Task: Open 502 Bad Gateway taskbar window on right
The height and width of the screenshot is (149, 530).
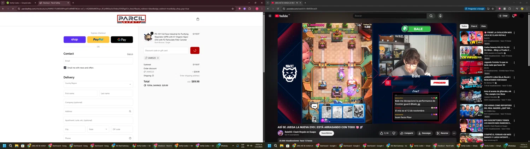Action: (x=396, y=145)
